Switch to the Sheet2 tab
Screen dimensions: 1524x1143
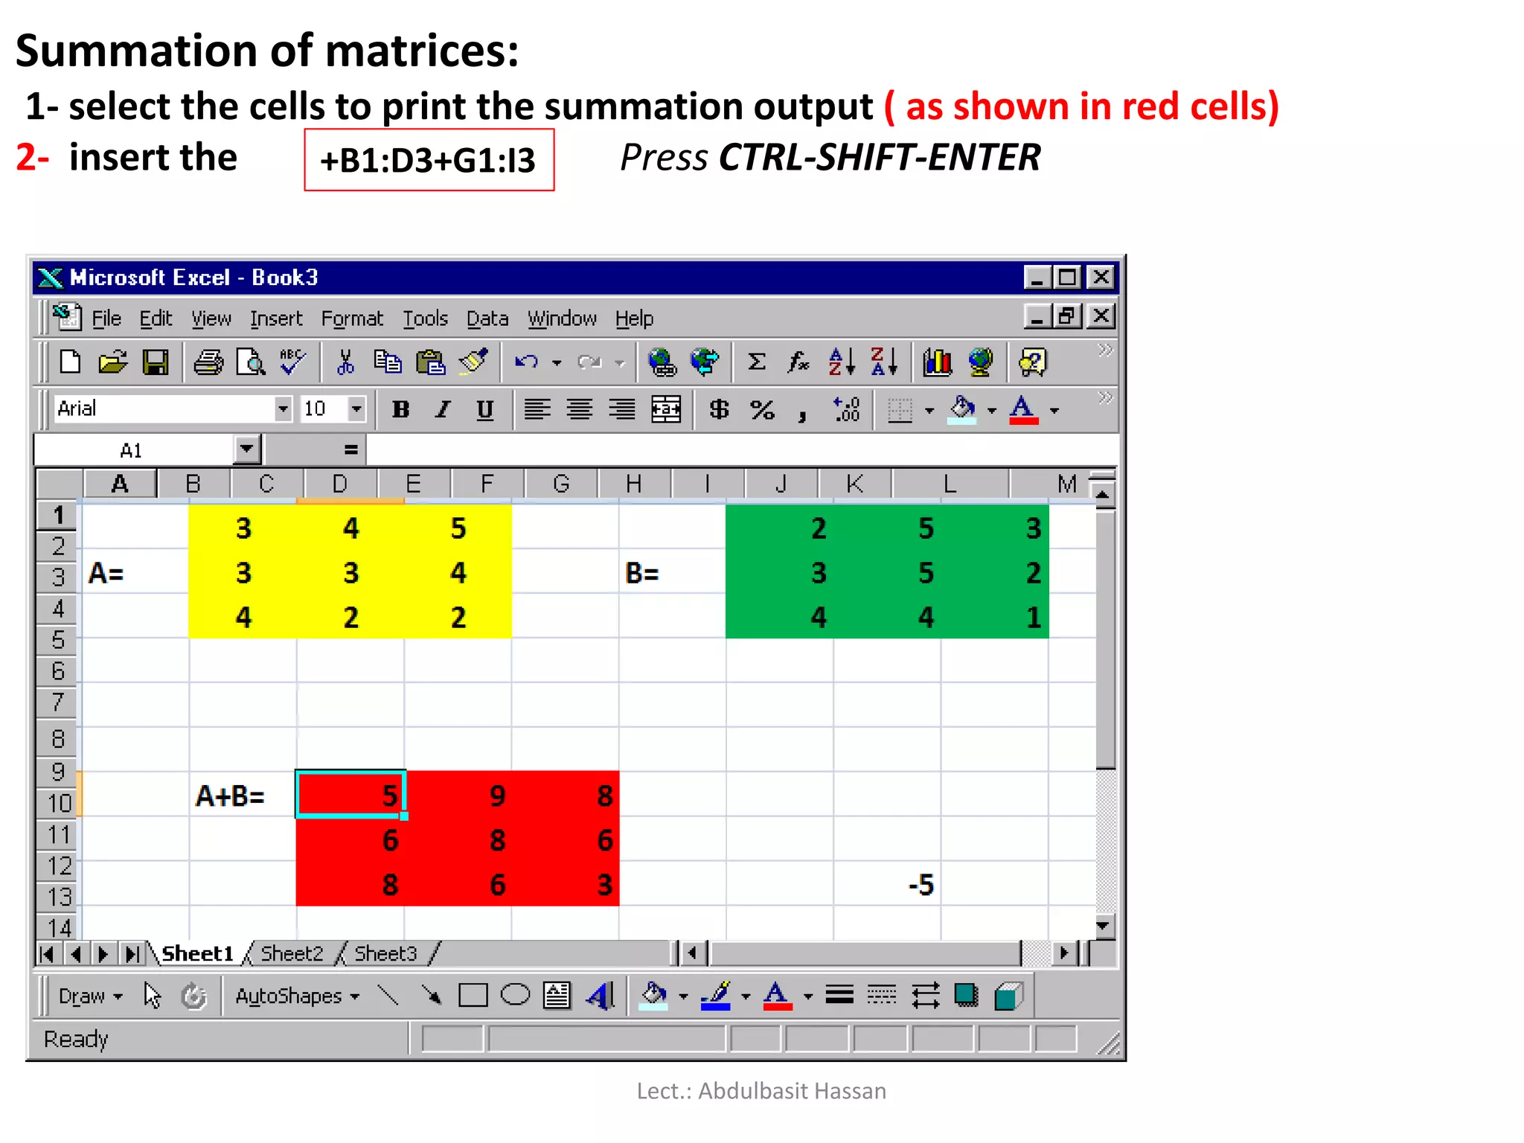[292, 953]
